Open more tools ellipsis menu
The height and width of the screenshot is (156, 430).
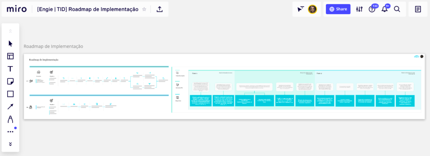(x=10, y=132)
